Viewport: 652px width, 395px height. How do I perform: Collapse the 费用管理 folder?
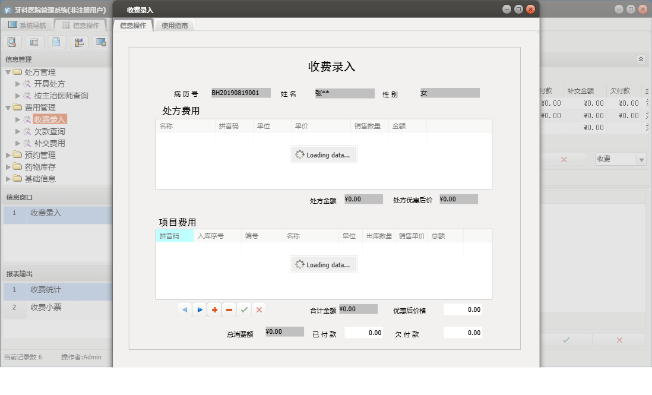point(7,107)
